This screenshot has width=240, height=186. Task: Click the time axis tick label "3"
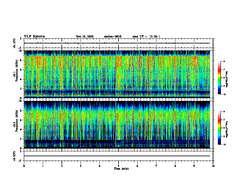pyautogui.click(x=81, y=166)
